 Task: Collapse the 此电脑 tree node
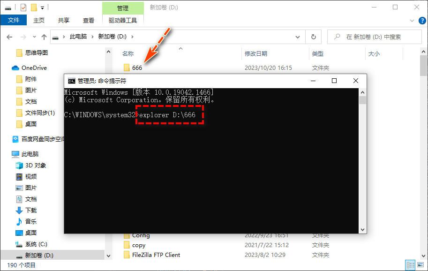point(6,154)
